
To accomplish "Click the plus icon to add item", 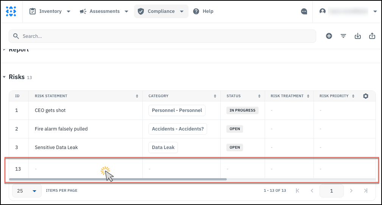I will [x=329, y=36].
